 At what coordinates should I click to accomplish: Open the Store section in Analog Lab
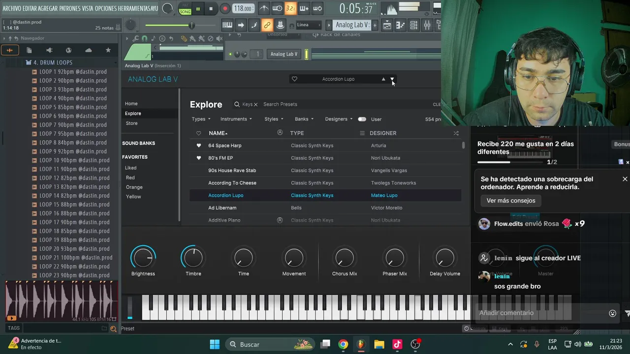[x=132, y=123]
